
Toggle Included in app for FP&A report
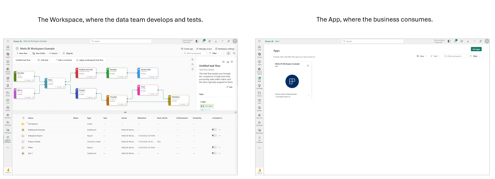coord(214,147)
